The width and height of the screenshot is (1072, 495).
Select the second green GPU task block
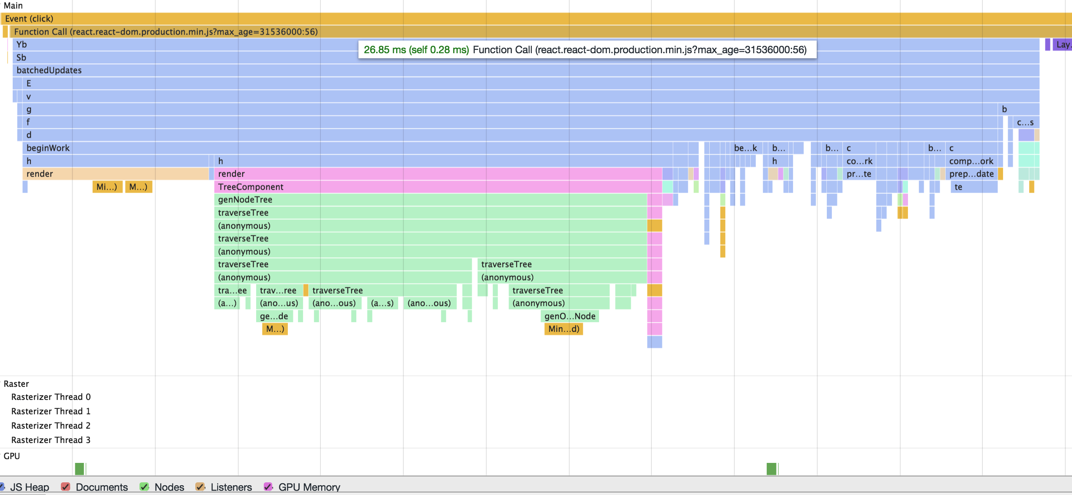(771, 468)
